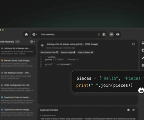Open the YAML Configuration snippet
The width and height of the screenshot is (144, 120).
click(x=17, y=88)
